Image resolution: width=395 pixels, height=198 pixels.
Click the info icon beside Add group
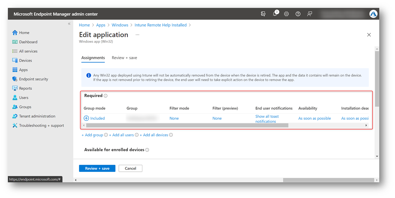pos(106,135)
